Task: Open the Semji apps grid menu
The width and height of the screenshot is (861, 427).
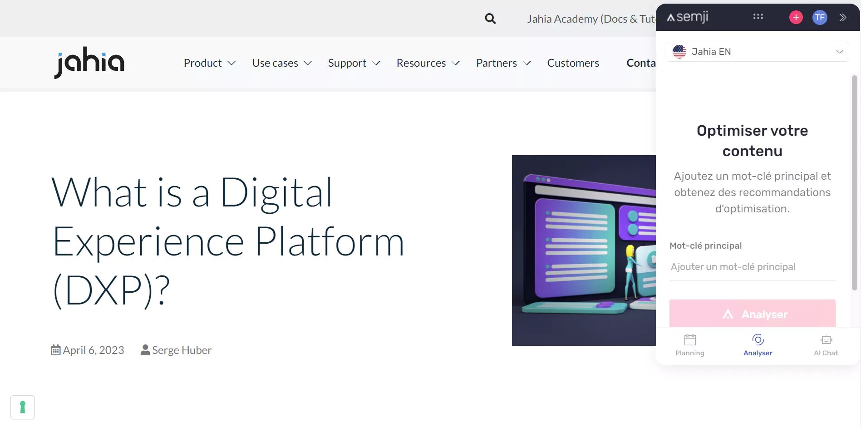Action: [758, 17]
